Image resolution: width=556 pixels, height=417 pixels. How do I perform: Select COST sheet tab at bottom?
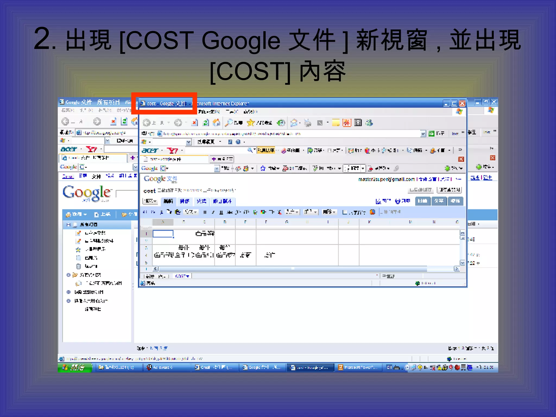click(182, 276)
